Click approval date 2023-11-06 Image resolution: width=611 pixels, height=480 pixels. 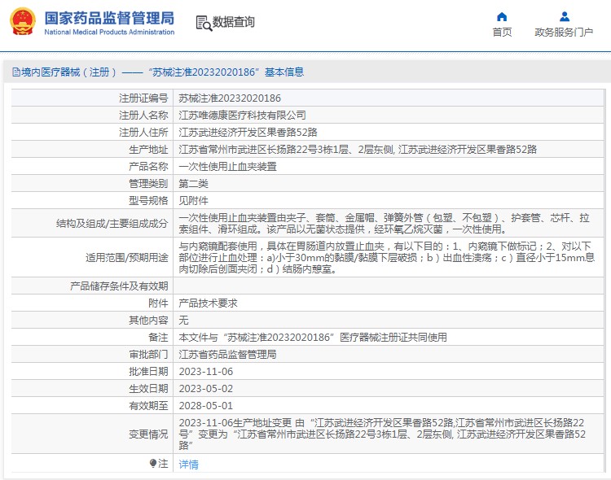(206, 372)
